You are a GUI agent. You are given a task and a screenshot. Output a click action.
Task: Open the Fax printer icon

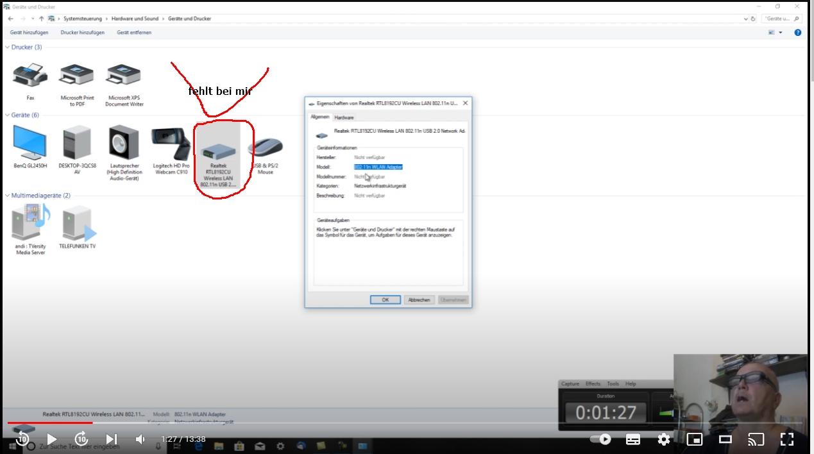(30, 82)
